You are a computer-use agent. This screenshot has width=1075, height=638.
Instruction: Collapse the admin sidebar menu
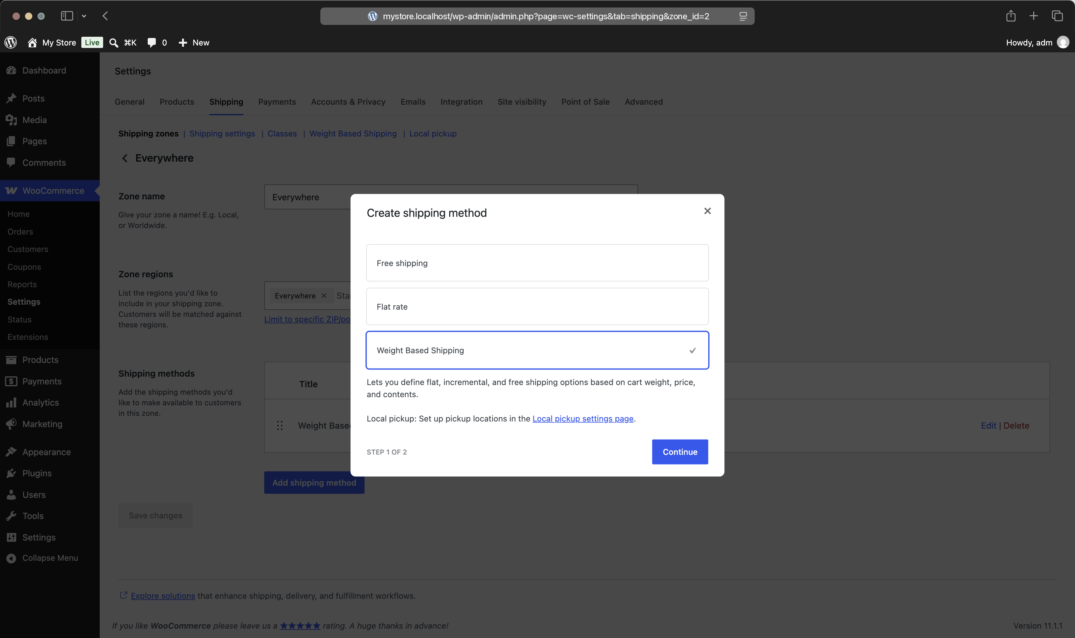coord(50,558)
